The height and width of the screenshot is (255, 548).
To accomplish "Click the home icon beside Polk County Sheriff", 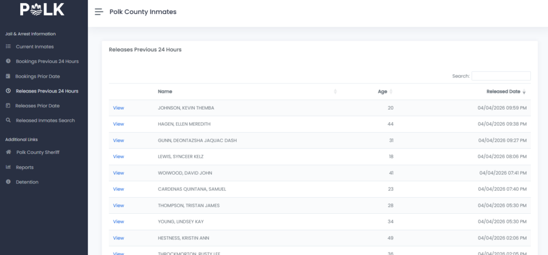I will [8, 152].
